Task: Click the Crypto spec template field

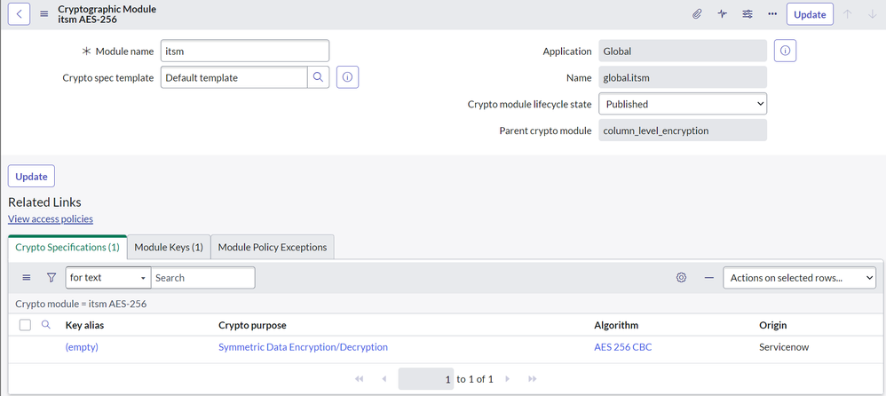Action: (234, 77)
